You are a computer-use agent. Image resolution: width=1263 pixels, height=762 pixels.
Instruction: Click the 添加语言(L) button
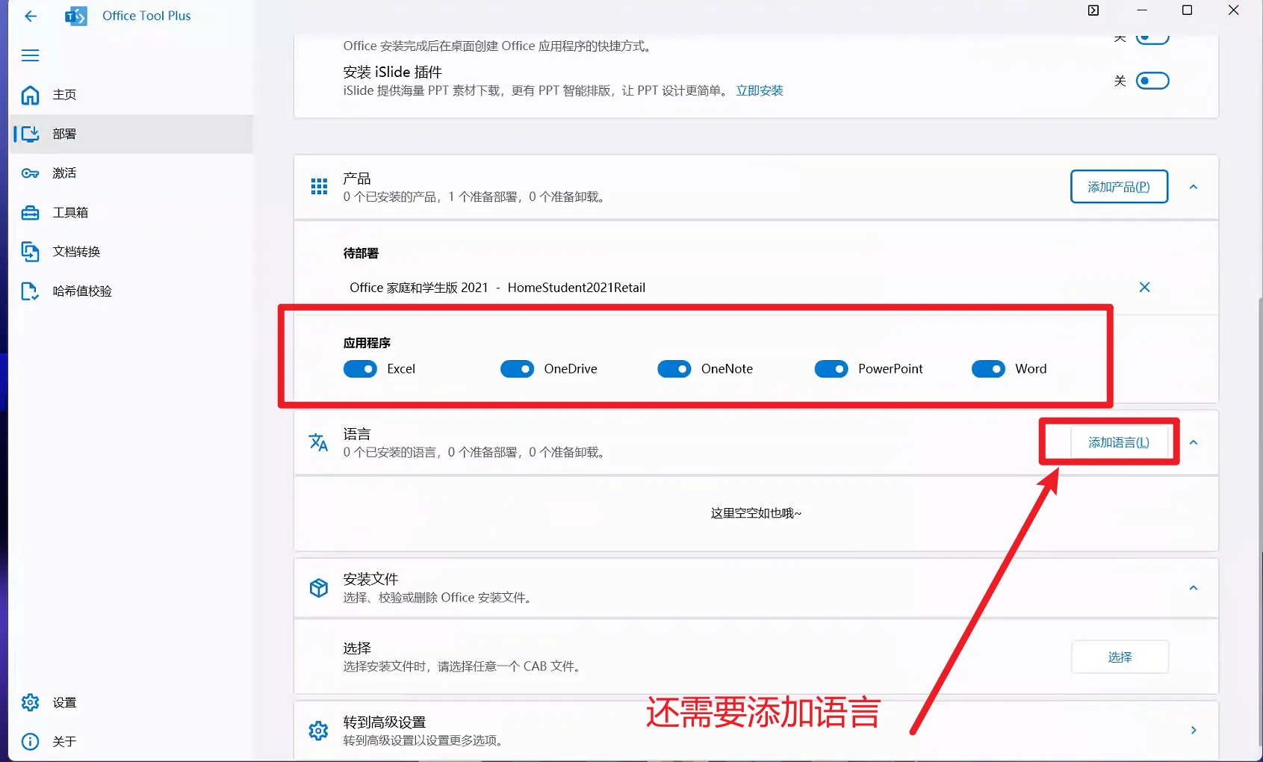tap(1119, 442)
